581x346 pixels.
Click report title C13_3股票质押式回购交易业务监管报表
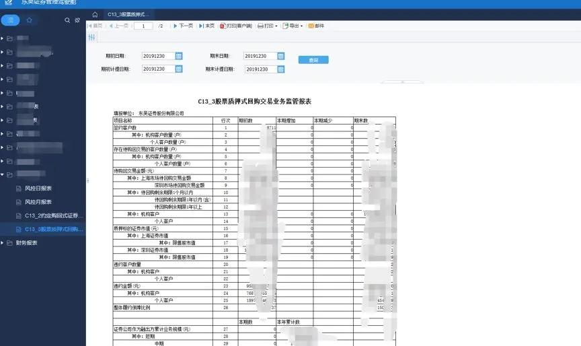pyautogui.click(x=255, y=101)
